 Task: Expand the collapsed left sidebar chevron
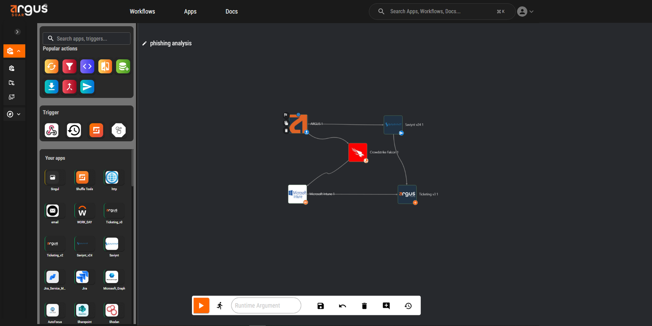pyautogui.click(x=17, y=32)
